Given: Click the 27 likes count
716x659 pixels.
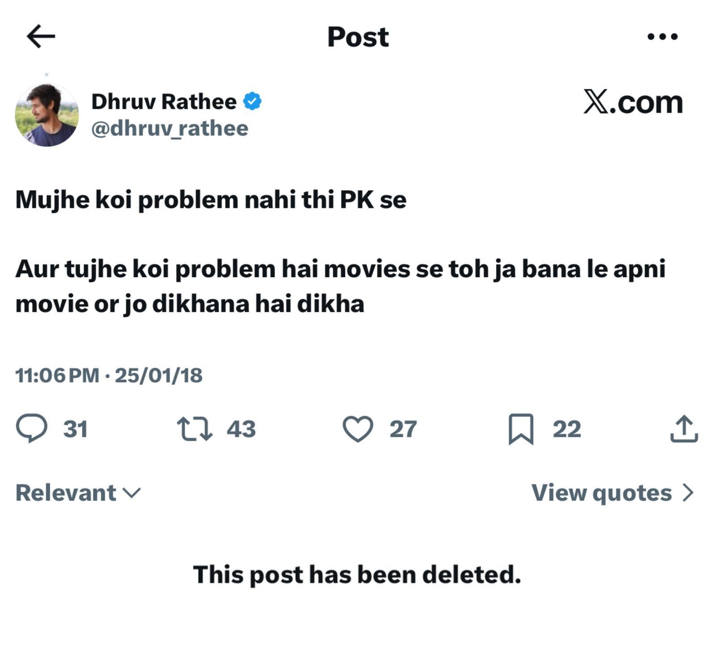Looking at the screenshot, I should (403, 429).
